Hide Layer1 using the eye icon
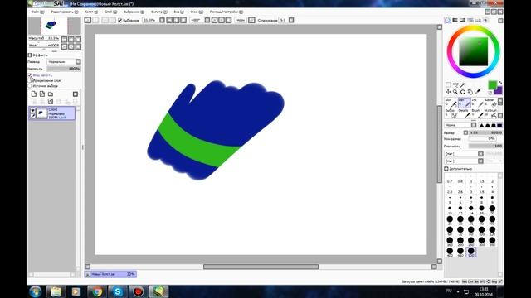531x298 pixels. (32, 110)
